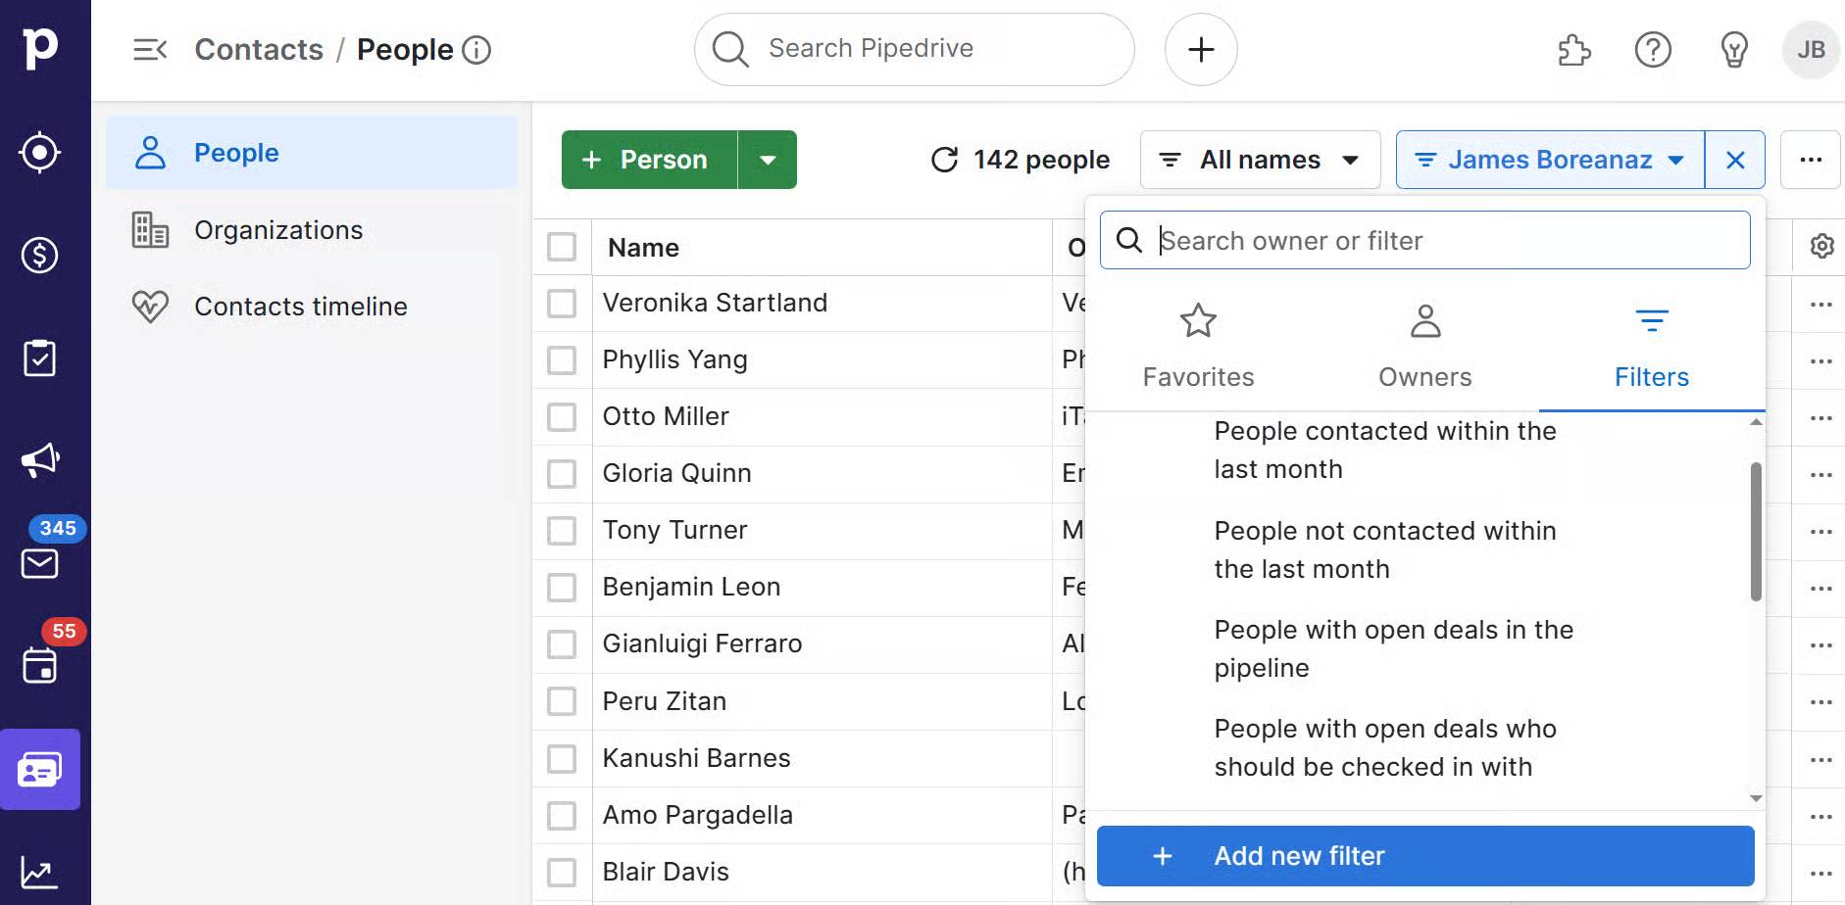Open the calendar with 55 notifications

(40, 666)
